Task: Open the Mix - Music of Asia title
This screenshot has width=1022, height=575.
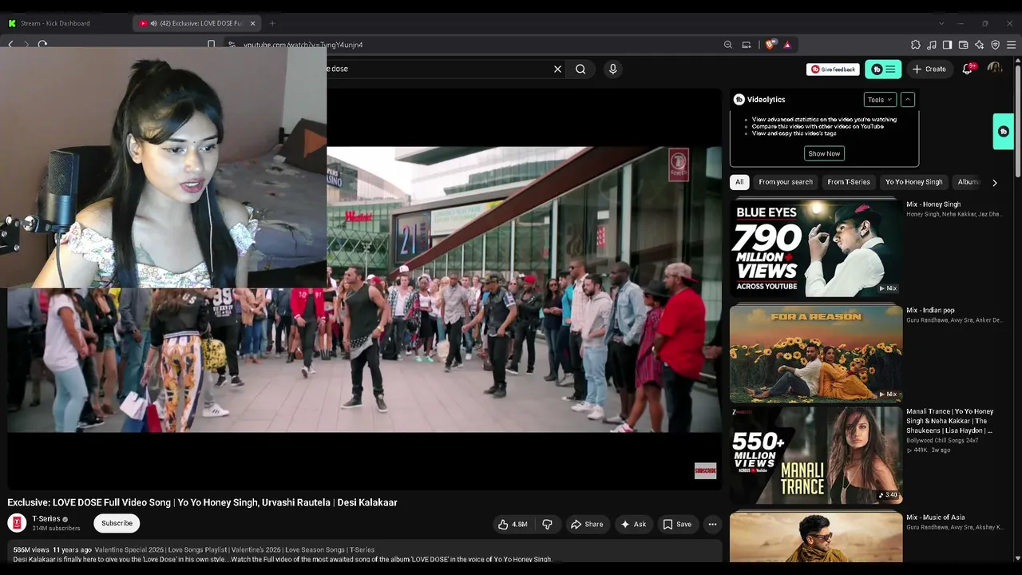Action: 936,517
